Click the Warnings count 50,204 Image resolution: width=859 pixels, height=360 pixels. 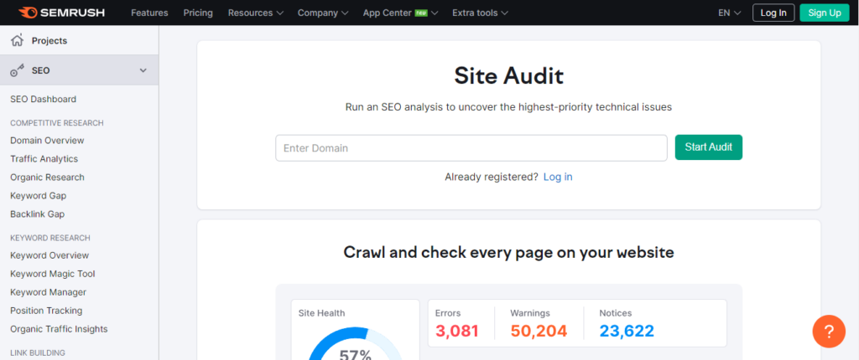pos(539,331)
